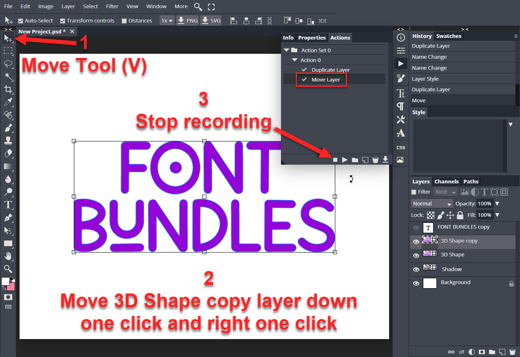Viewport: 520px width, 357px height.
Task: Export as PNG button
Action: pyautogui.click(x=188, y=20)
